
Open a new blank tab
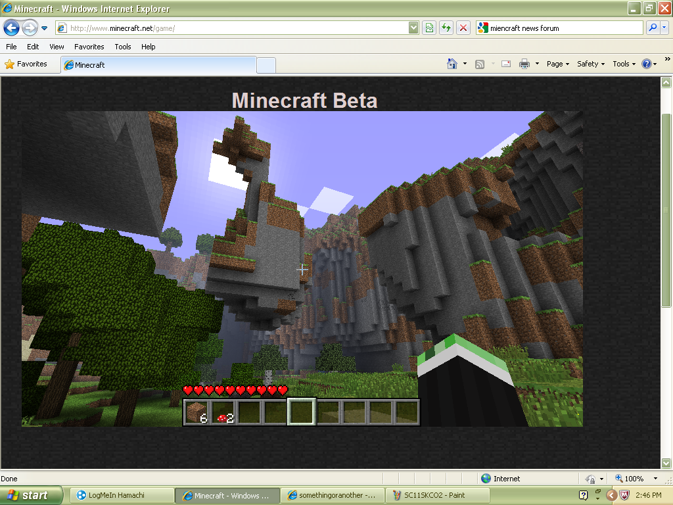[266, 65]
